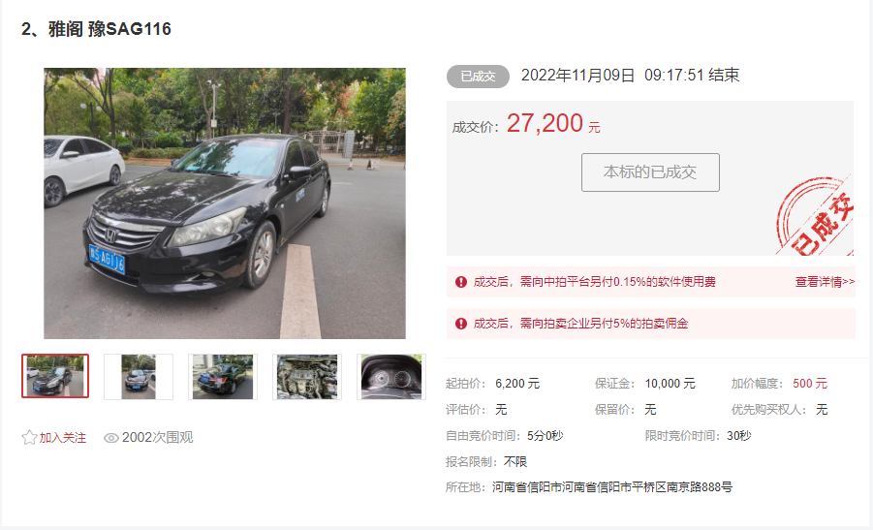The width and height of the screenshot is (873, 530).
Task: Select the engine bay thumbnail
Action: 307,377
